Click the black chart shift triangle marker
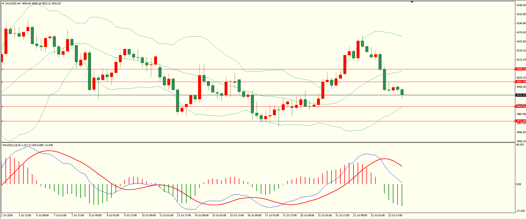This screenshot has height=219, width=526. tap(412, 2)
